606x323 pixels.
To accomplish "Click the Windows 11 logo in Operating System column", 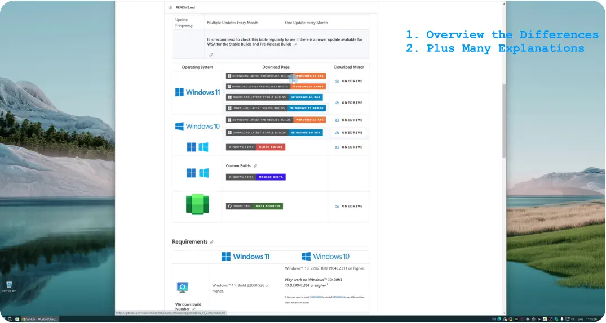I will (197, 92).
